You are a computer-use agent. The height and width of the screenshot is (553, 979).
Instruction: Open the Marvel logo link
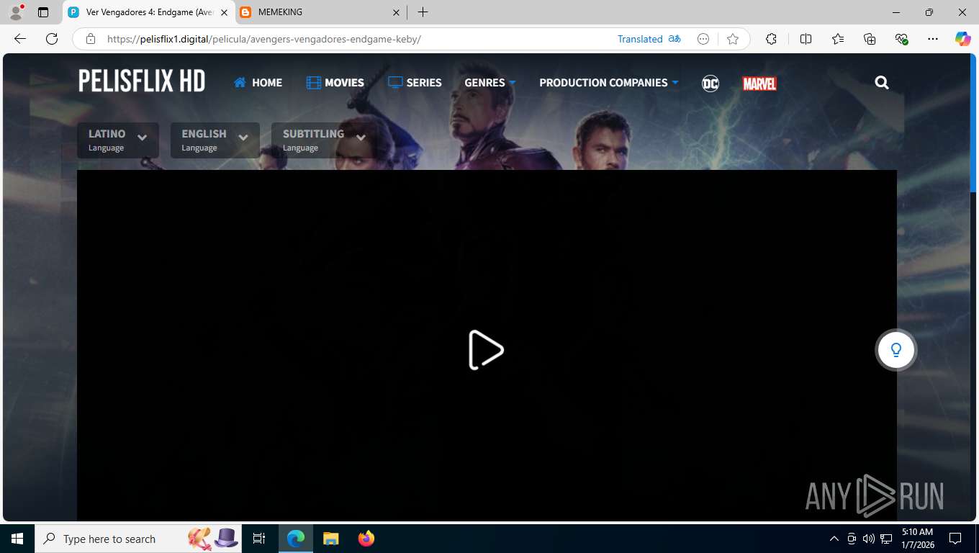(759, 84)
